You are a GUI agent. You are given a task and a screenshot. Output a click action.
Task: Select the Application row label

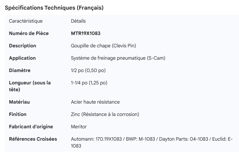[x=22, y=58]
